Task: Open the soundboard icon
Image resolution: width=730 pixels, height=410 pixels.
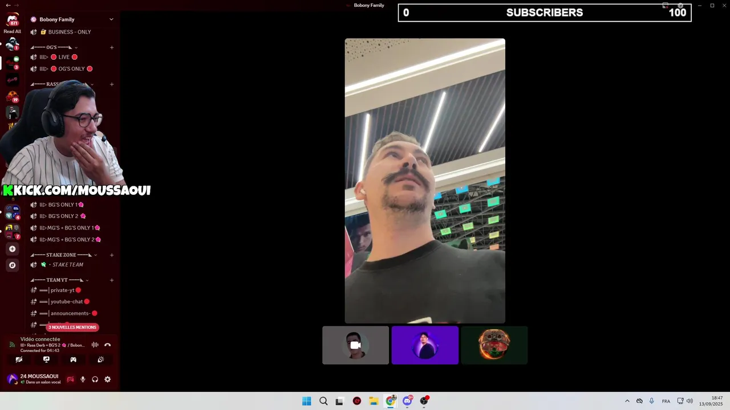Action: [x=100, y=359]
